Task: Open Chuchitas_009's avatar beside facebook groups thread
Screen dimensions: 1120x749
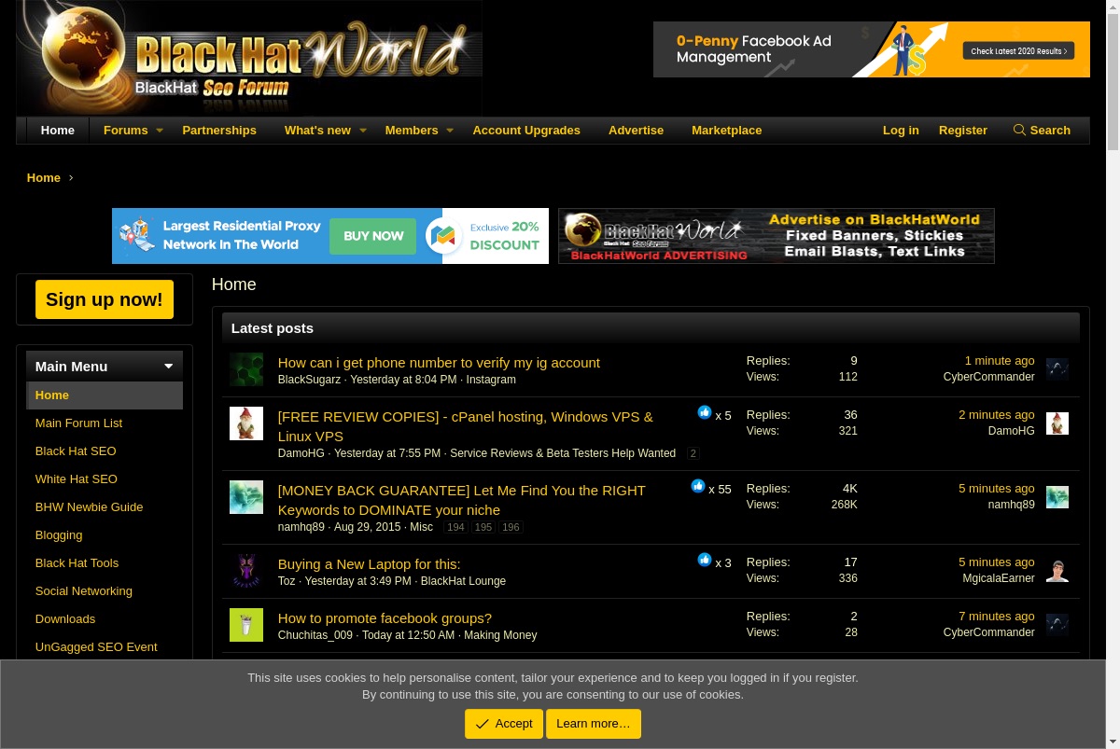Action: point(246,625)
